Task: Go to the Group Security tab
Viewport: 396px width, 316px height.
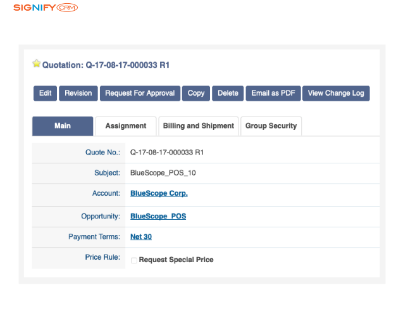Action: (271, 126)
